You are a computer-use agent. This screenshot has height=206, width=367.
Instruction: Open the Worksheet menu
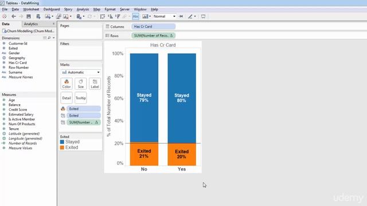[31, 9]
